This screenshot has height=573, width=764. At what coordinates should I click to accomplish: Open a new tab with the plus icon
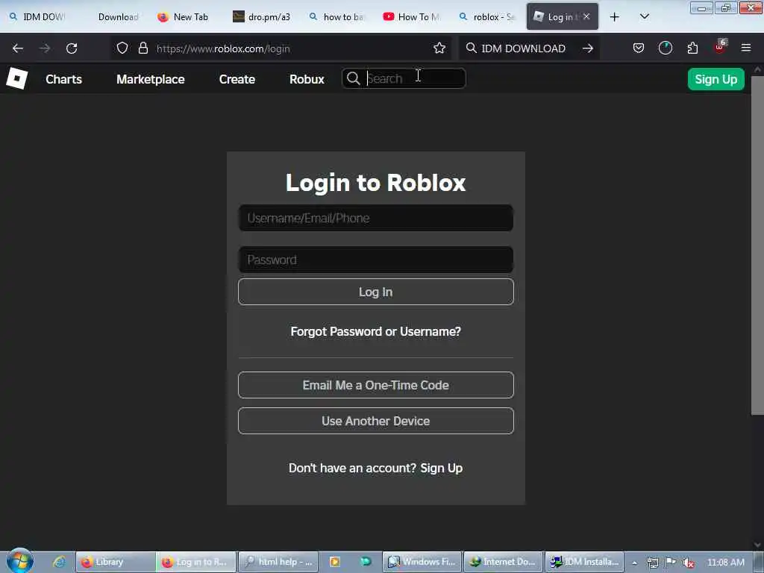pyautogui.click(x=615, y=17)
